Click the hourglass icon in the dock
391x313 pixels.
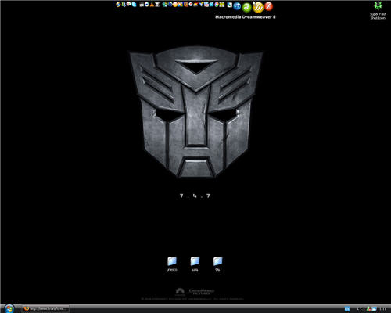[x=157, y=5]
